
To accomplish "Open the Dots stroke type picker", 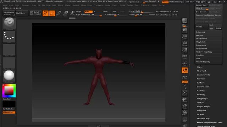I will [x=9, y=37].
